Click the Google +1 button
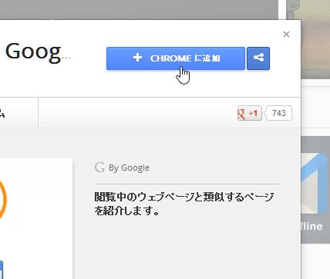The width and height of the screenshot is (330, 279). (x=250, y=113)
